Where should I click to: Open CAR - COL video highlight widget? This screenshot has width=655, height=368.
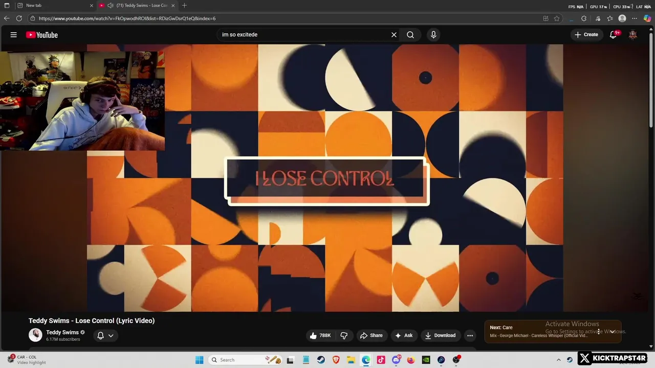[x=27, y=360]
